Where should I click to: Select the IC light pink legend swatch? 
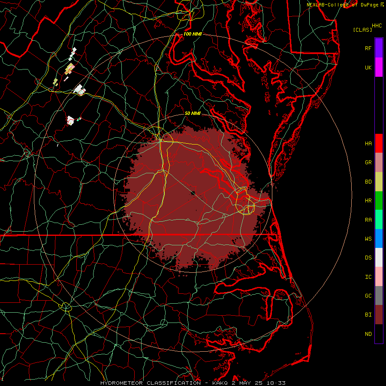pyautogui.click(x=379, y=277)
